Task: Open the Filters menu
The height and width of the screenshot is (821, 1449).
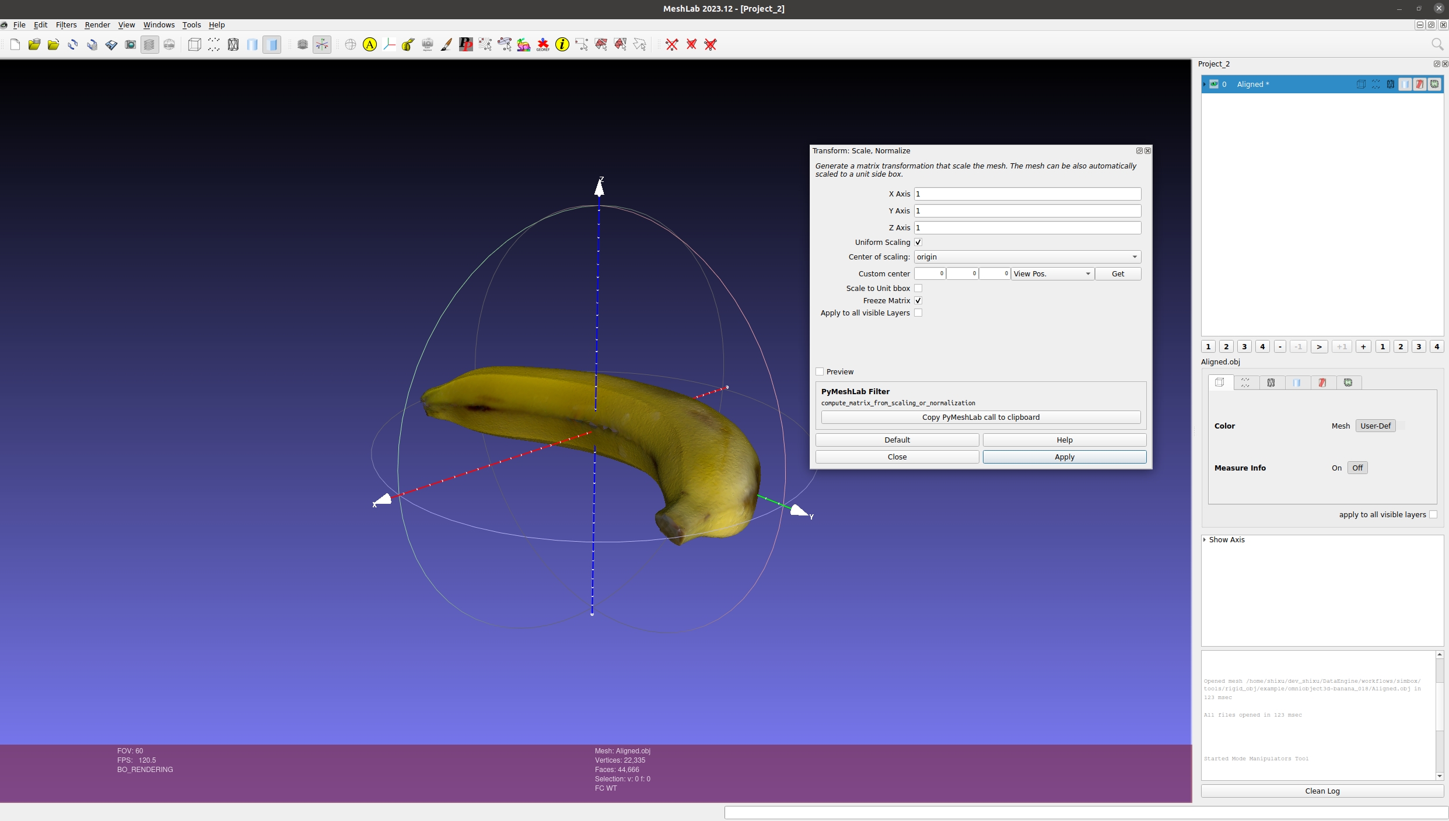Action: click(x=66, y=25)
